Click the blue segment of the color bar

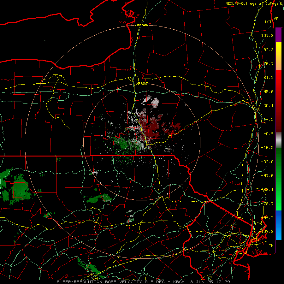pos(279,225)
